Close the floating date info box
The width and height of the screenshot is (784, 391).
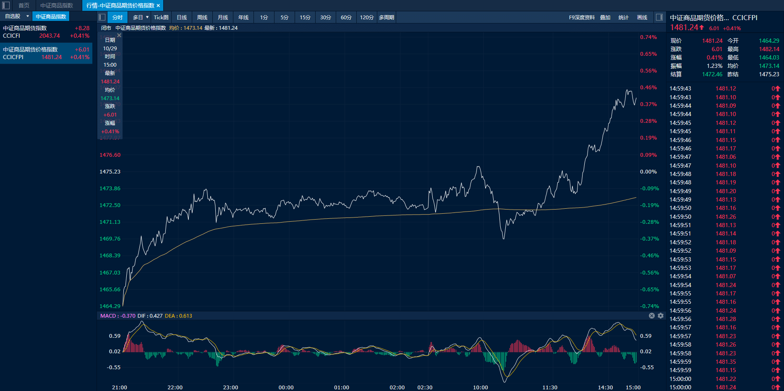tap(119, 36)
